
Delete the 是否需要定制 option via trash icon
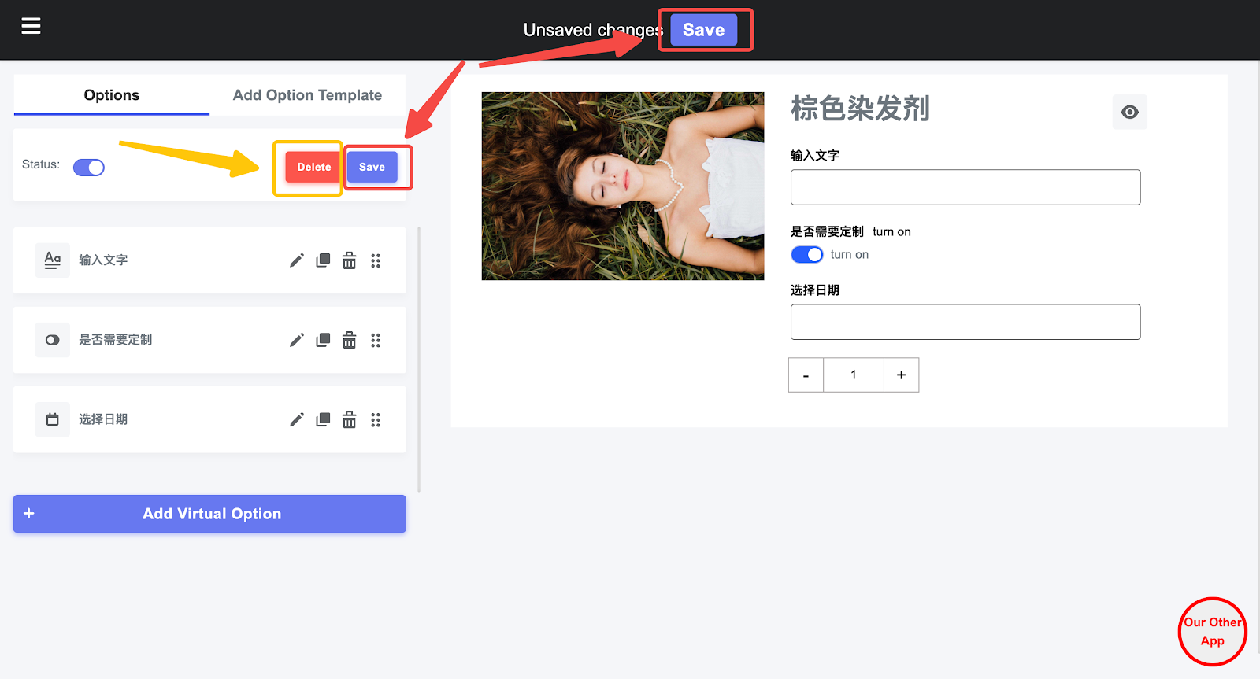click(x=349, y=340)
